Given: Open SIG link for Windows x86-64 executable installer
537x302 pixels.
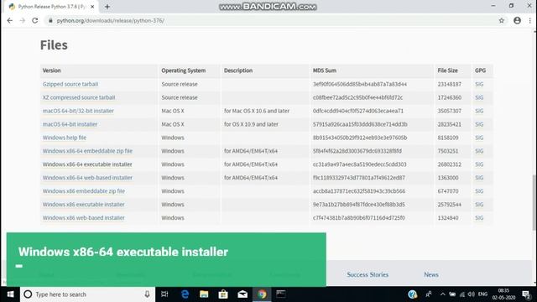Looking at the screenshot, I should (x=479, y=164).
